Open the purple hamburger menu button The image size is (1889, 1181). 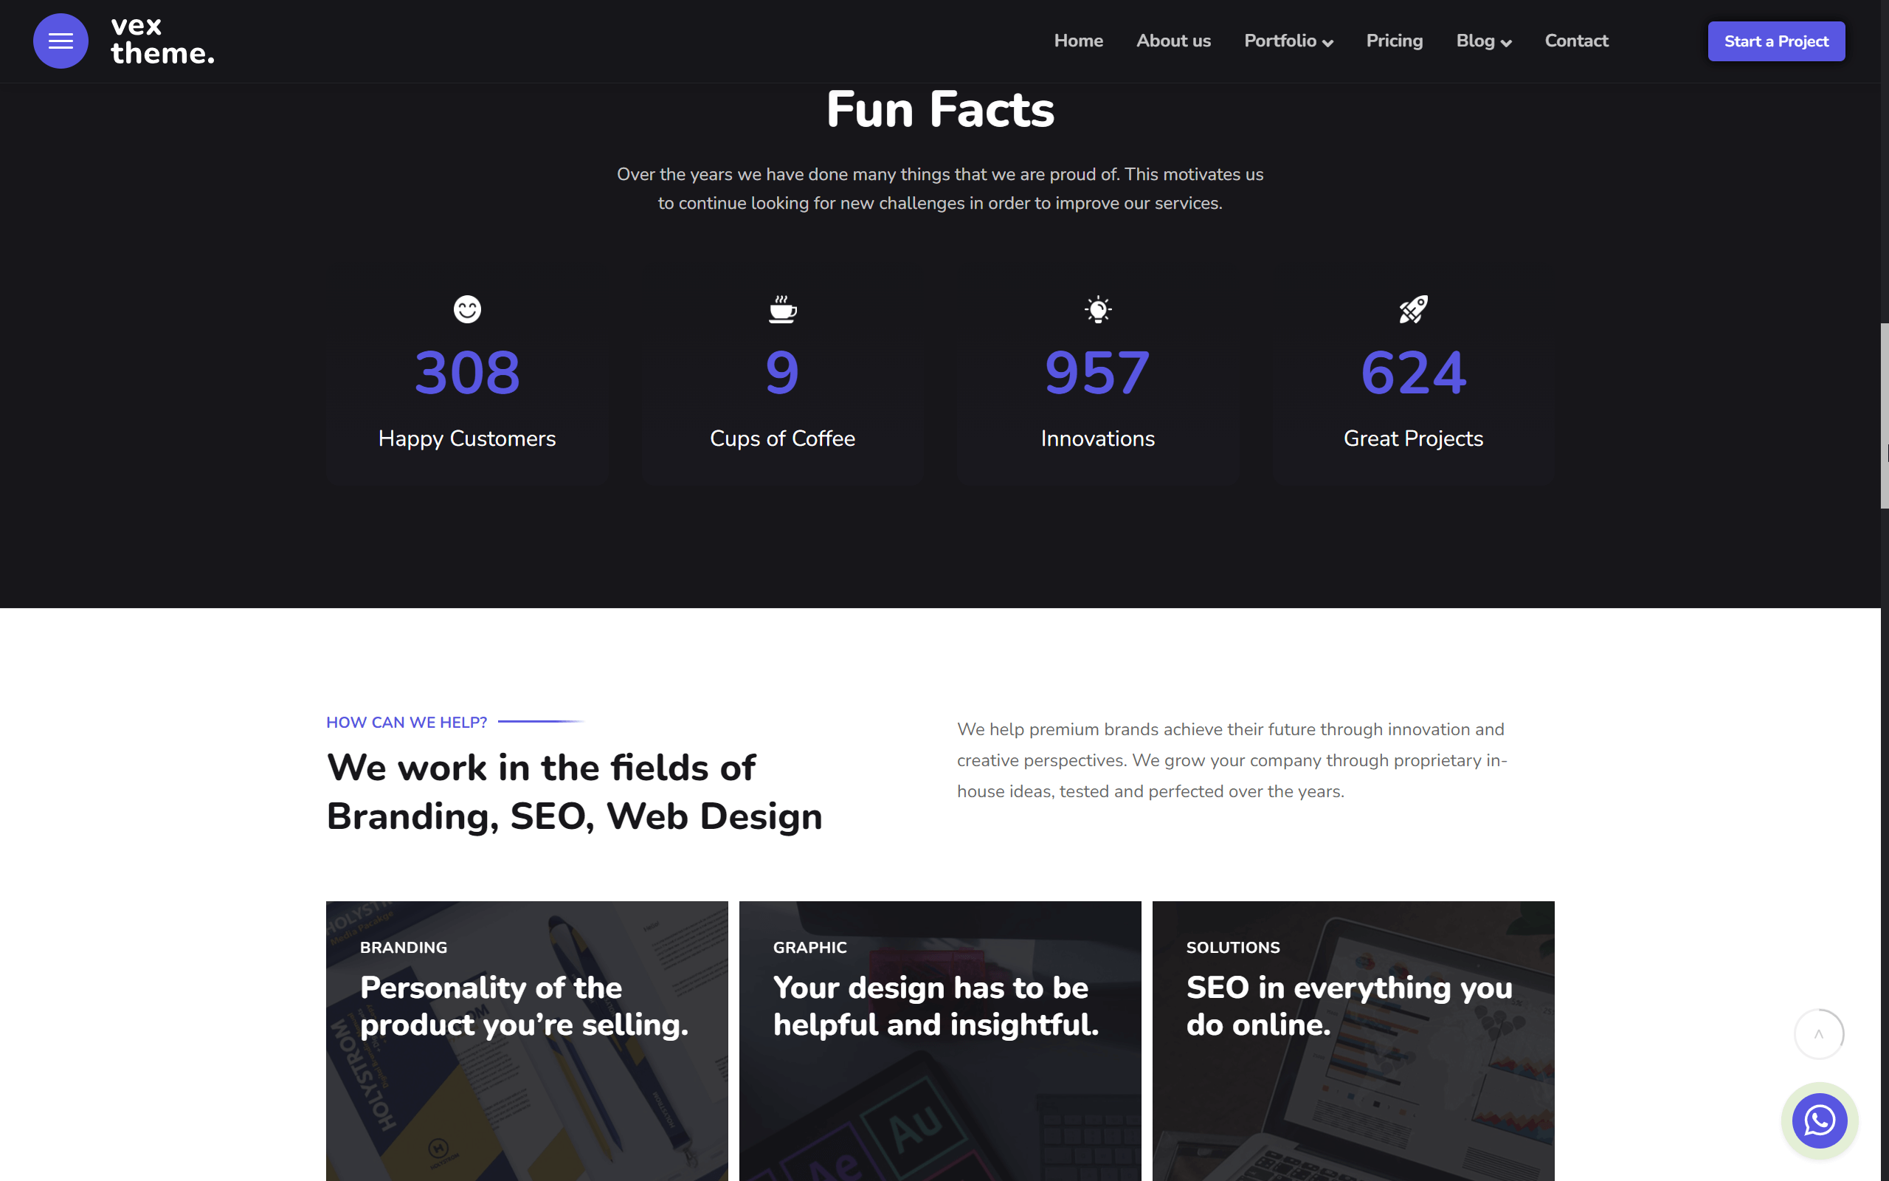click(60, 41)
